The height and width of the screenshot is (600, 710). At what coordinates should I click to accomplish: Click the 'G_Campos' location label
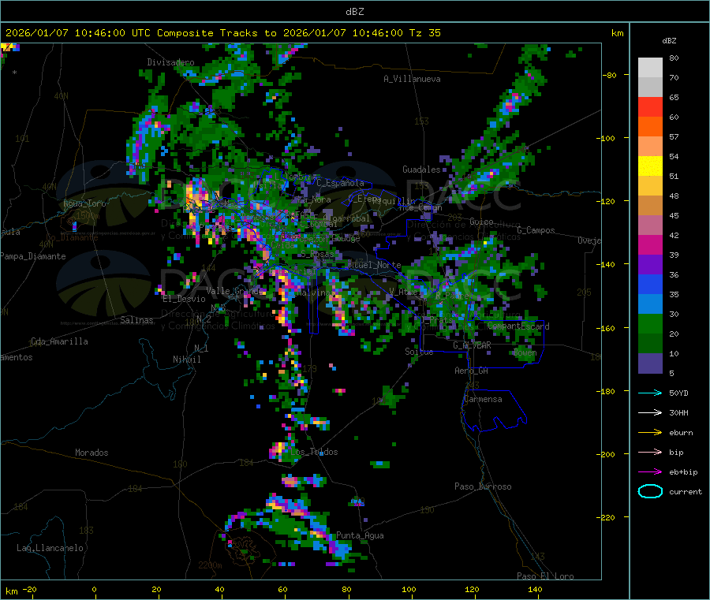pos(536,230)
